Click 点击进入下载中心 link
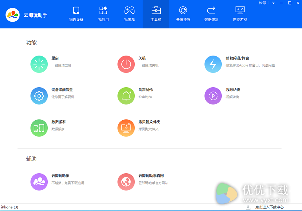 click(x=269, y=207)
